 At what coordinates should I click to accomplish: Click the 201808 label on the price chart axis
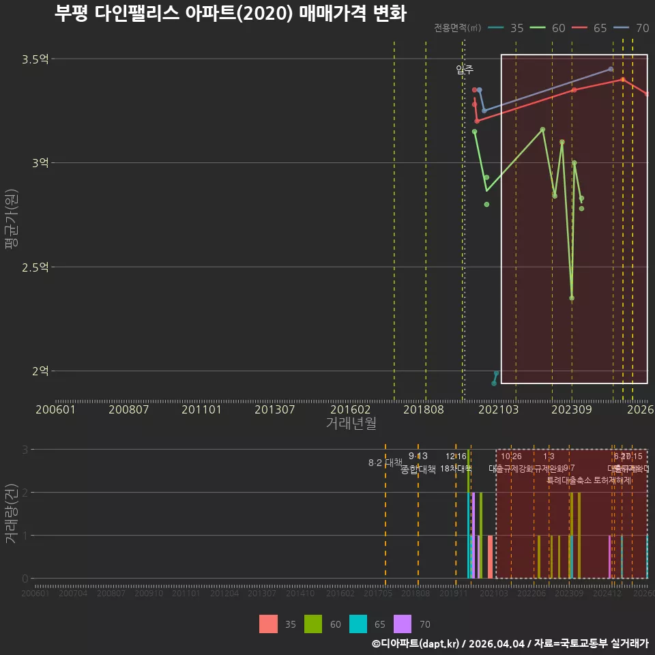click(423, 409)
